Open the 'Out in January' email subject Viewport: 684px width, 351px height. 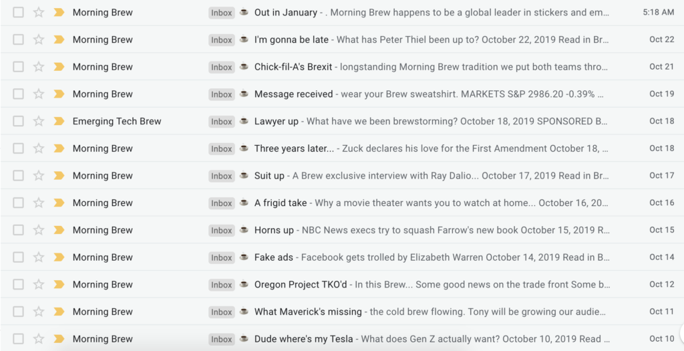coord(286,12)
